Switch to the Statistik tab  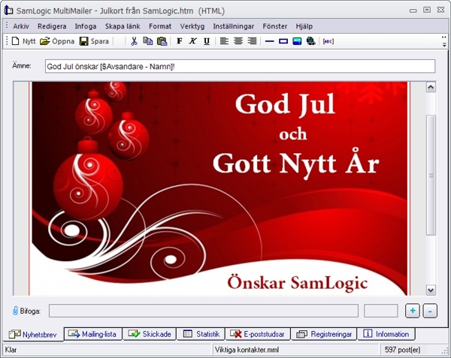tap(201, 334)
